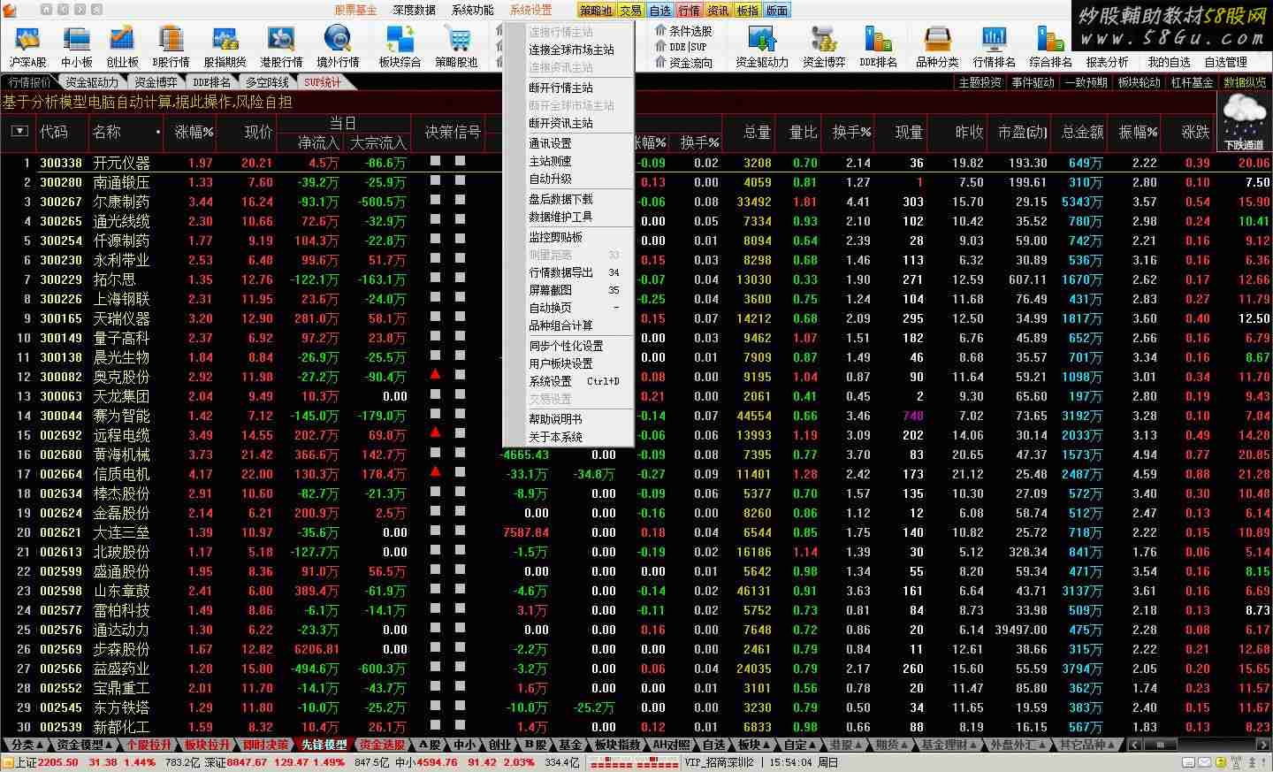Click the 事件驱动 button
Screen dimensions: 1273x772
click(x=1033, y=82)
